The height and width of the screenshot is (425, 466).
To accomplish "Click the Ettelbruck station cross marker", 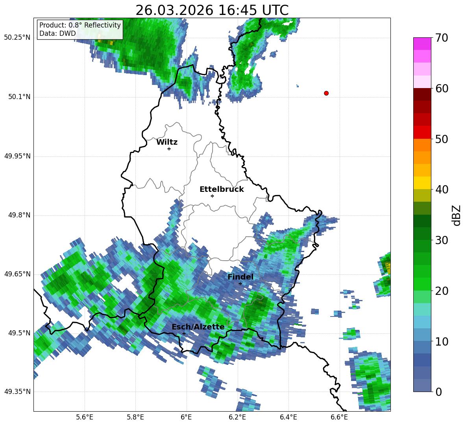I will pos(212,196).
